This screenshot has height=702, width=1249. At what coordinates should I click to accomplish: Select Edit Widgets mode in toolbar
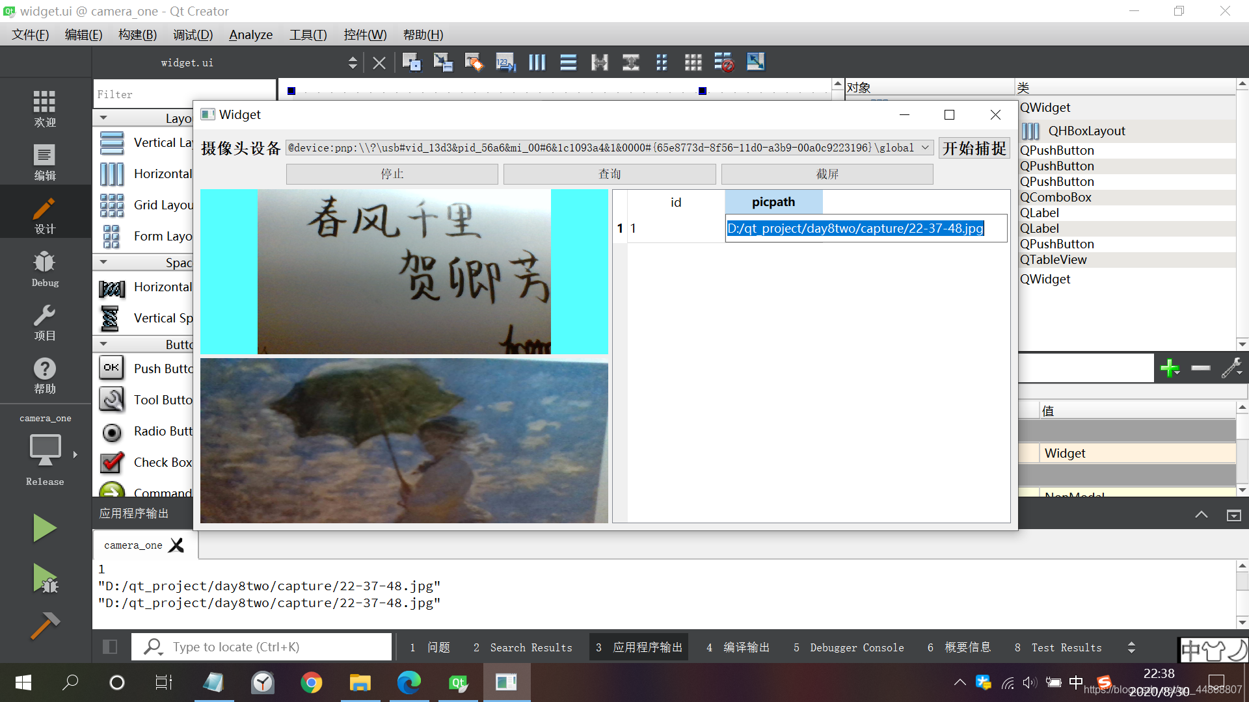click(412, 62)
